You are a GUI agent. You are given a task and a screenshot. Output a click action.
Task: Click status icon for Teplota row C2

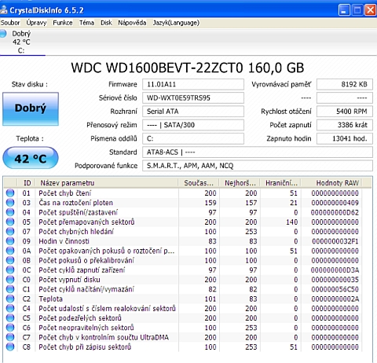click(10, 299)
